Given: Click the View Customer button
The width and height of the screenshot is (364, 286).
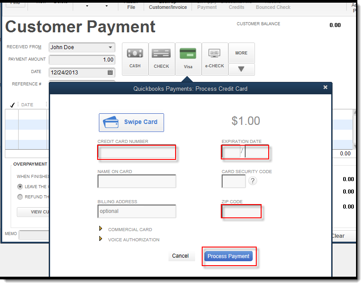Looking at the screenshot, I should pos(33,212).
